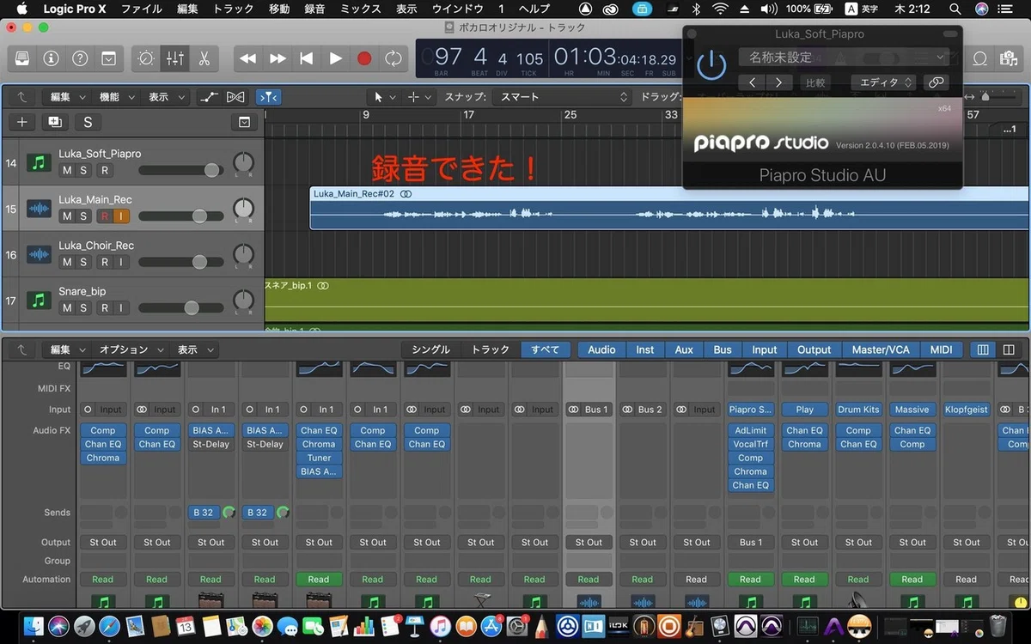Click the Luka_Choir_Rec pan knob
Image resolution: width=1031 pixels, height=644 pixels.
click(244, 254)
